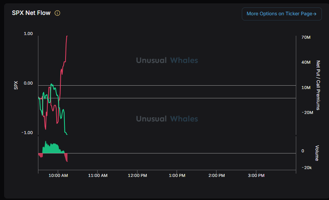Click the 70M premium axis value
329x200 pixels.
point(306,37)
